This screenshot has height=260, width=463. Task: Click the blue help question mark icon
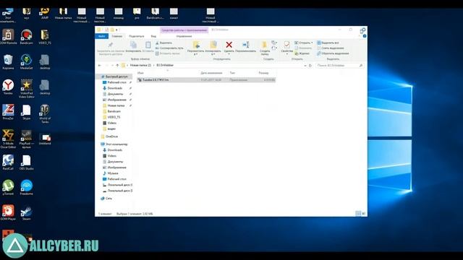[x=365, y=36]
